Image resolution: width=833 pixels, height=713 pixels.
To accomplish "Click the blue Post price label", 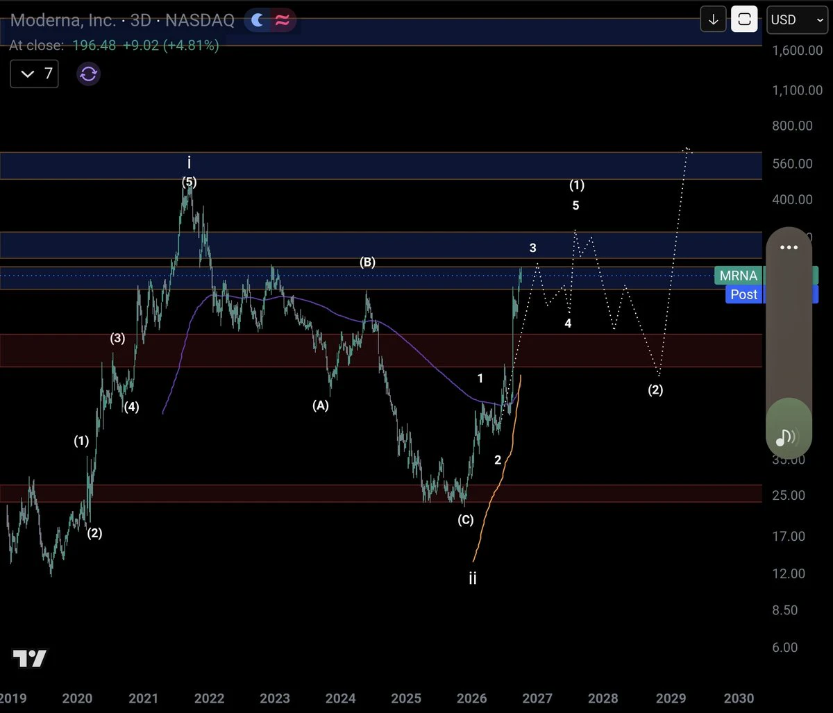I will [x=743, y=294].
